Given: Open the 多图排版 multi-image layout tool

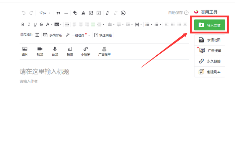Looking at the screenshot, I should tap(53, 35).
